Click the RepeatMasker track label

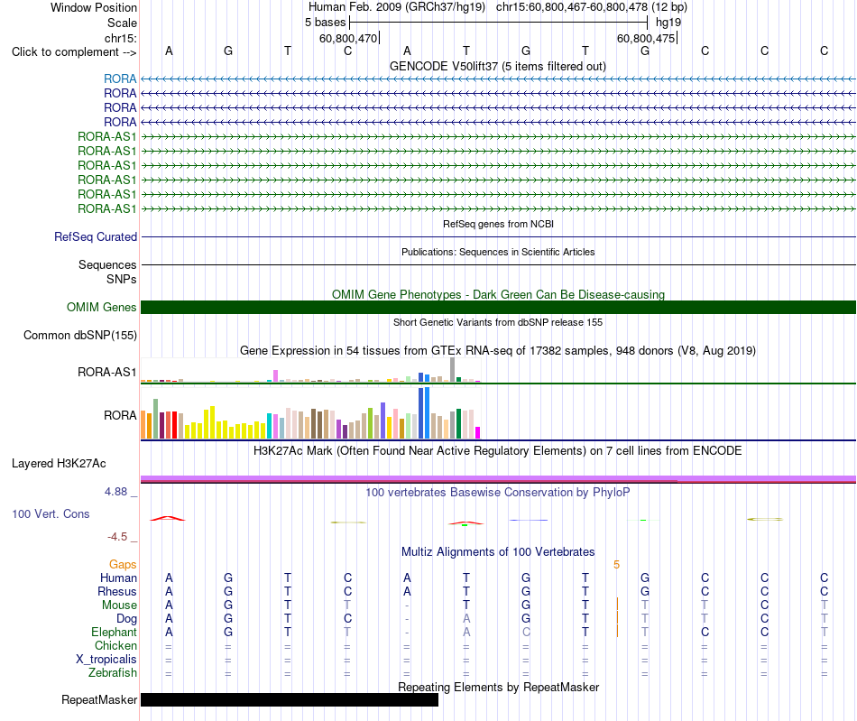(x=99, y=699)
